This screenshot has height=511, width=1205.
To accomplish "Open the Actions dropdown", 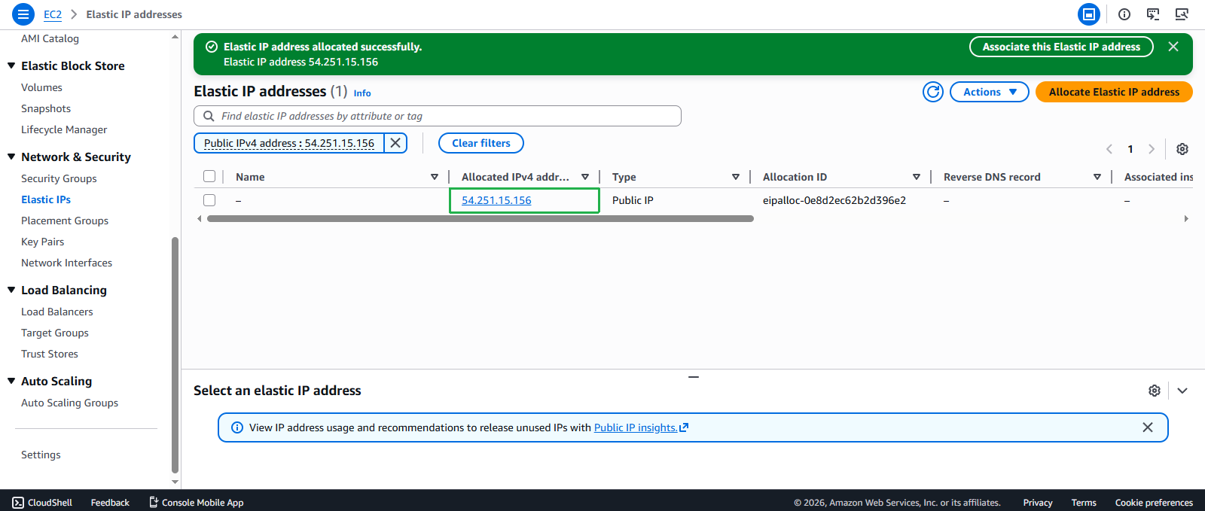I will [990, 92].
